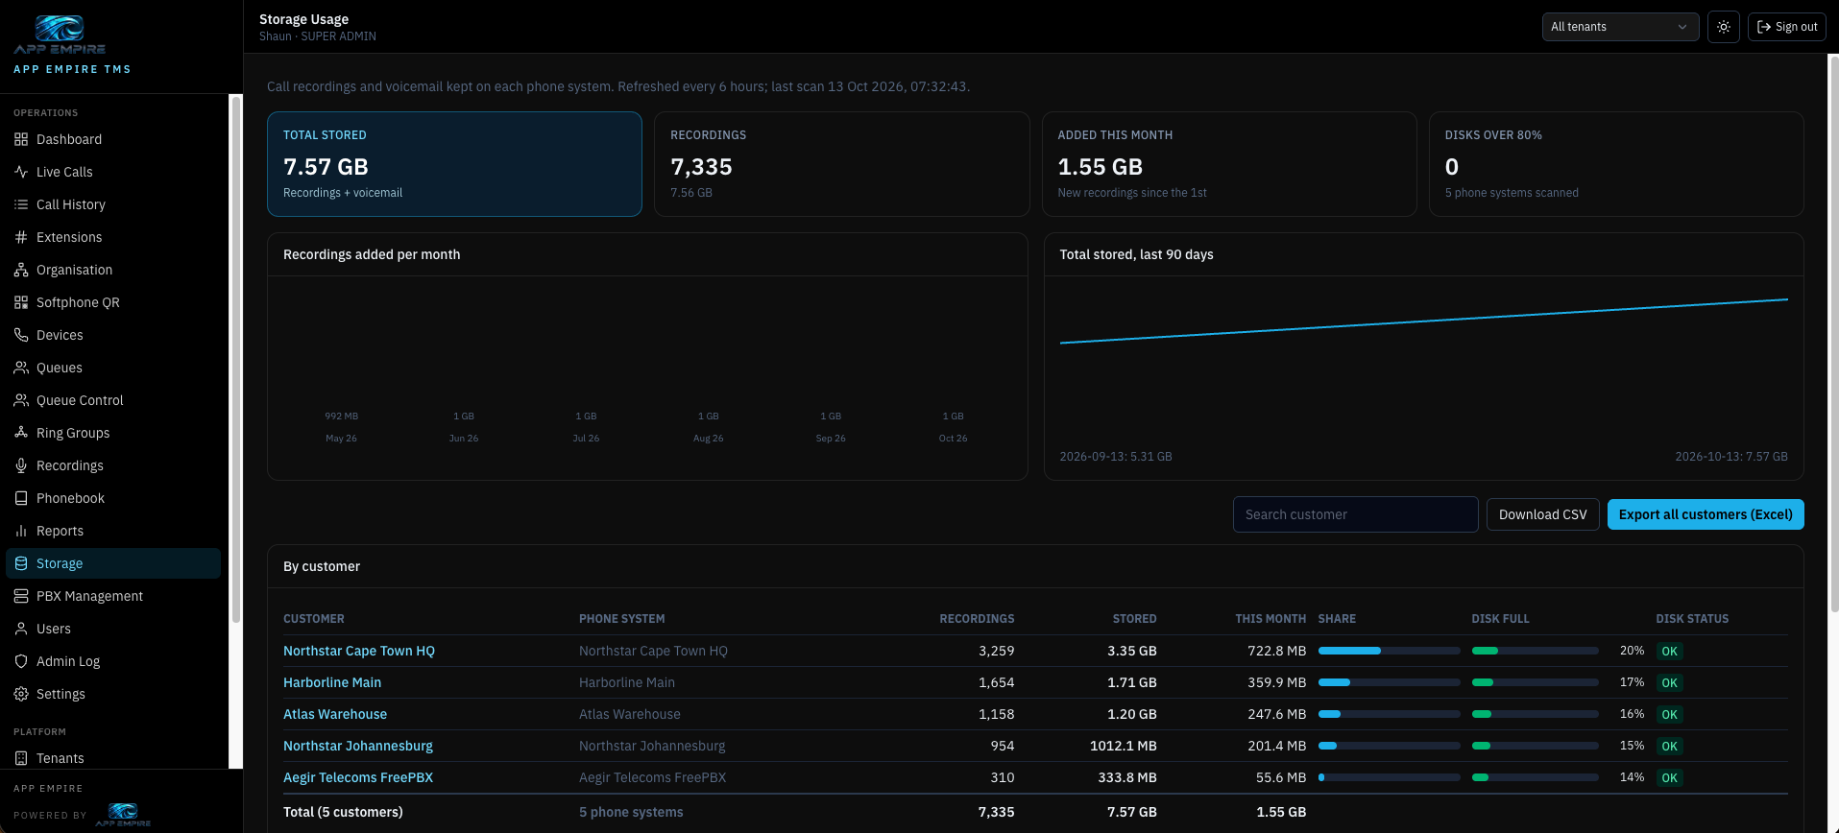
Task: Click the Recordings 7,335 card
Action: (841, 164)
